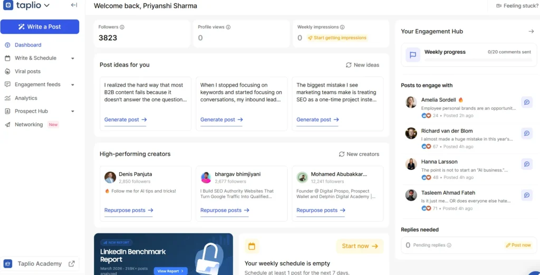Open the Analytics page

coord(26,98)
